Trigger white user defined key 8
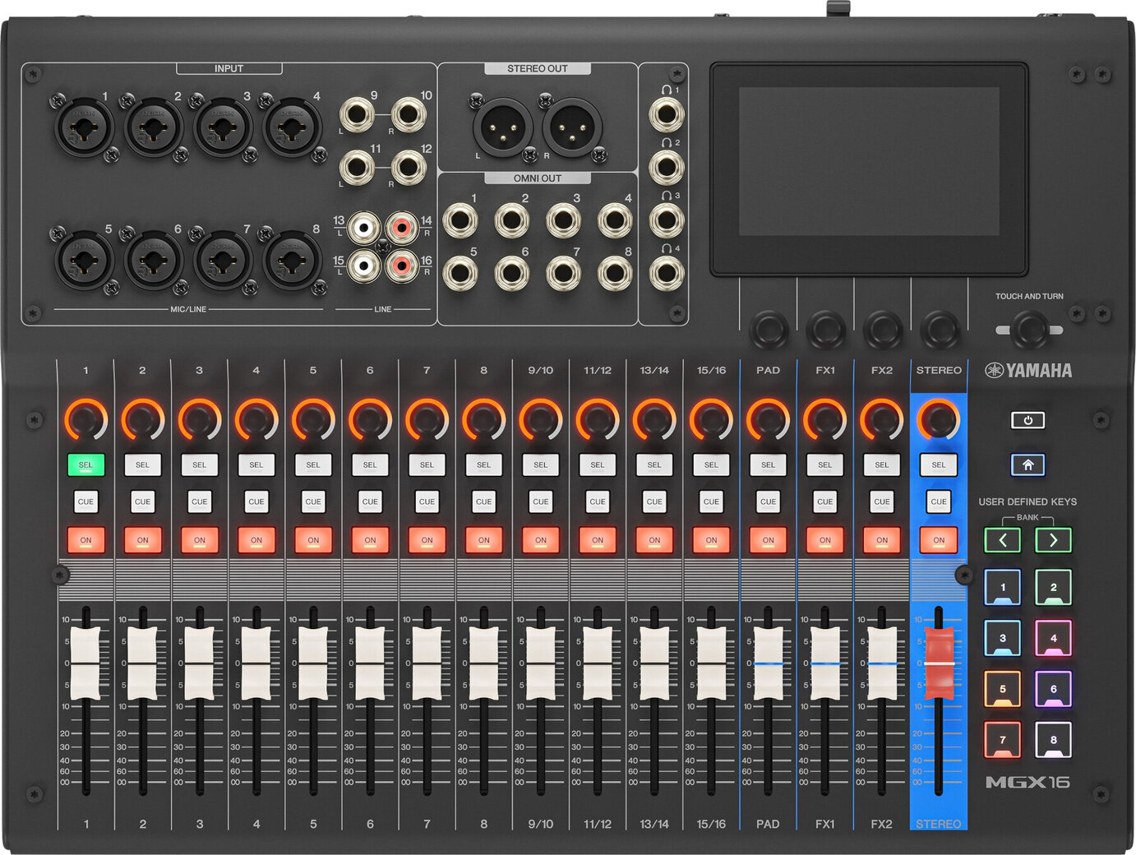1136x855 pixels. 1053,740
